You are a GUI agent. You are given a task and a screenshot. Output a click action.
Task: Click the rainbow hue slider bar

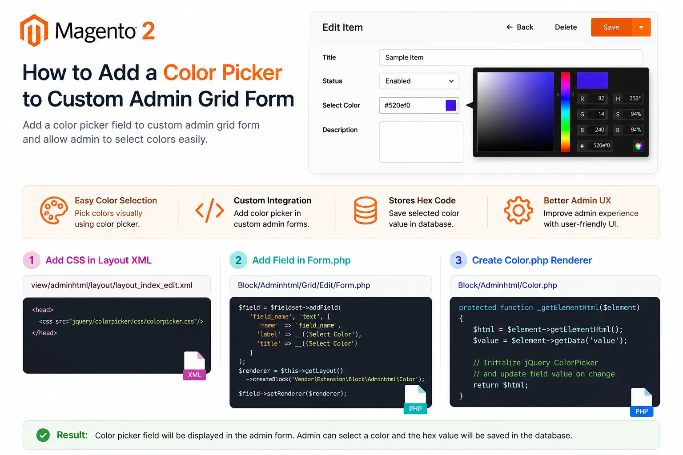pyautogui.click(x=565, y=112)
